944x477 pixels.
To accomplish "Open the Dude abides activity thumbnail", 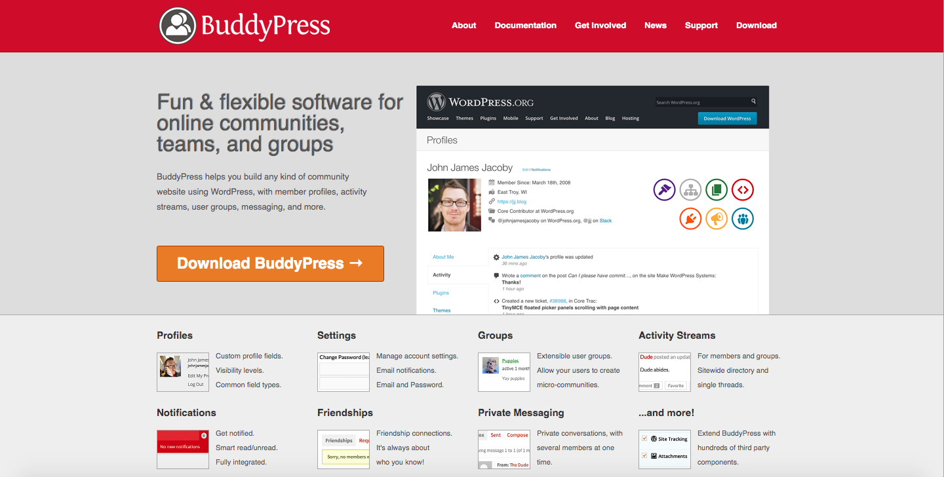I will 665,372.
